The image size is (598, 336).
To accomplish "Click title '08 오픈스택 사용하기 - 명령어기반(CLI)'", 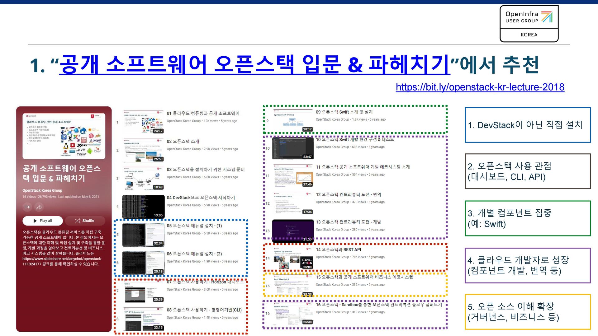I will pyautogui.click(x=204, y=310).
